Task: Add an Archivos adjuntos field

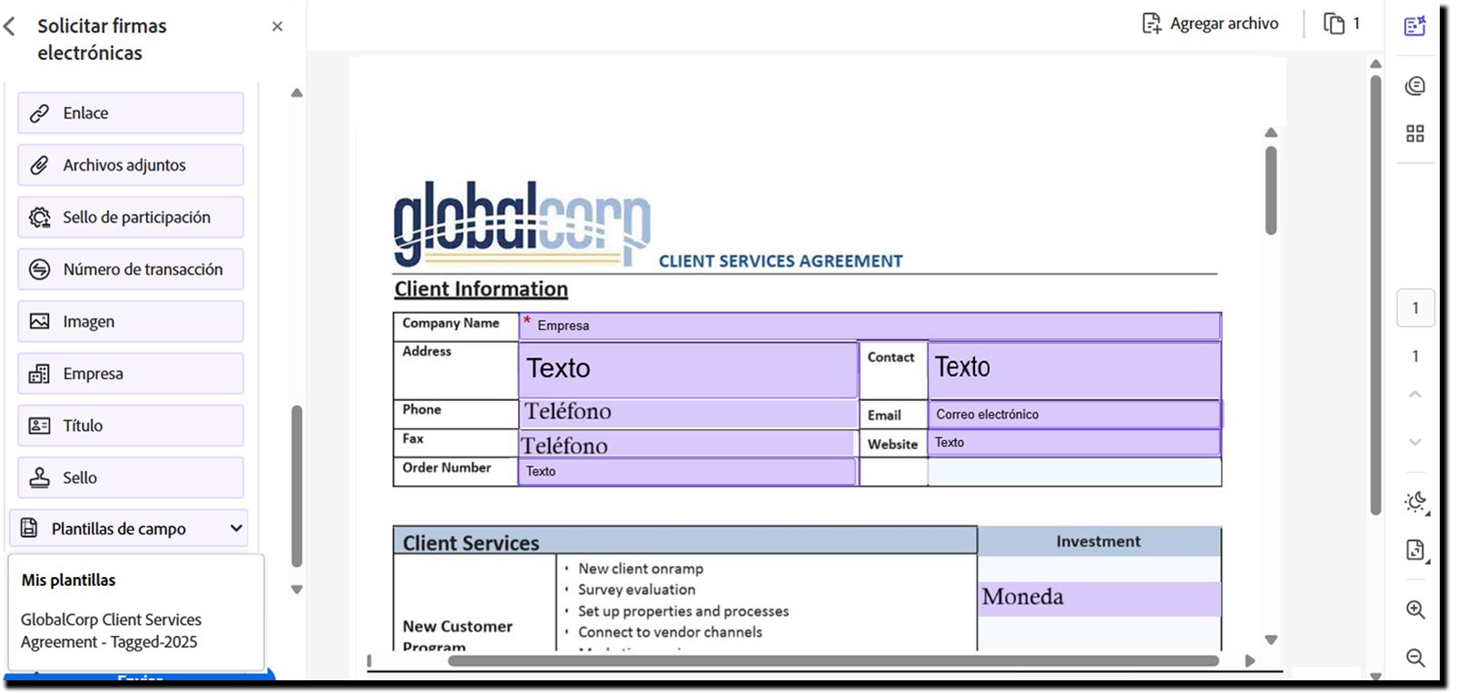Action: [131, 165]
